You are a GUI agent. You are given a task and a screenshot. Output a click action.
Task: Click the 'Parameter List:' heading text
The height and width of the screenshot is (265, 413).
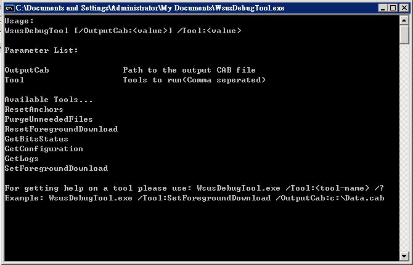point(41,50)
